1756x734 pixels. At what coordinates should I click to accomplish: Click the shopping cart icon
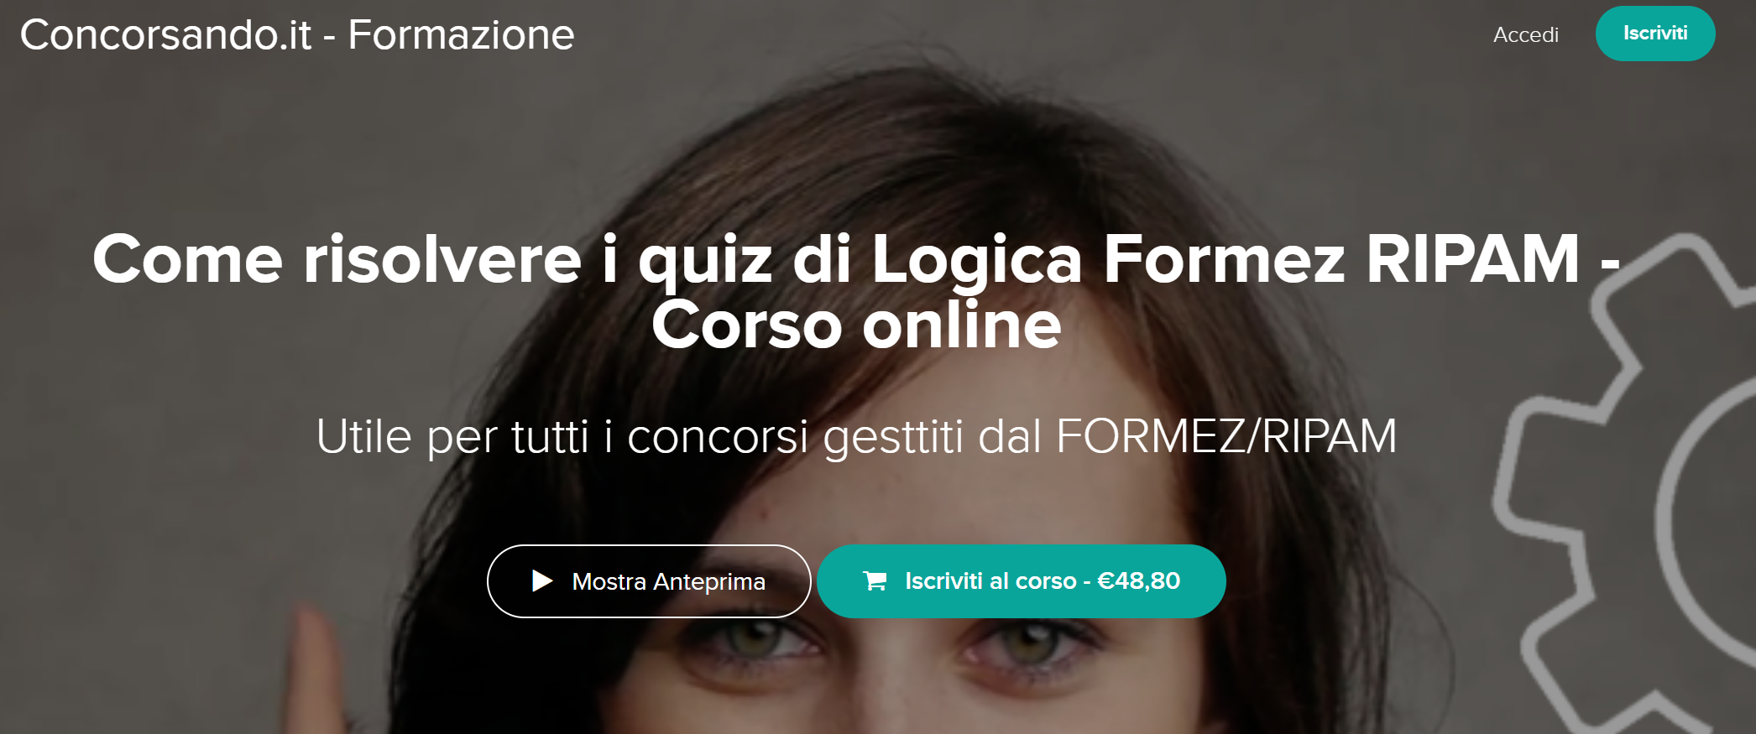coord(875,580)
